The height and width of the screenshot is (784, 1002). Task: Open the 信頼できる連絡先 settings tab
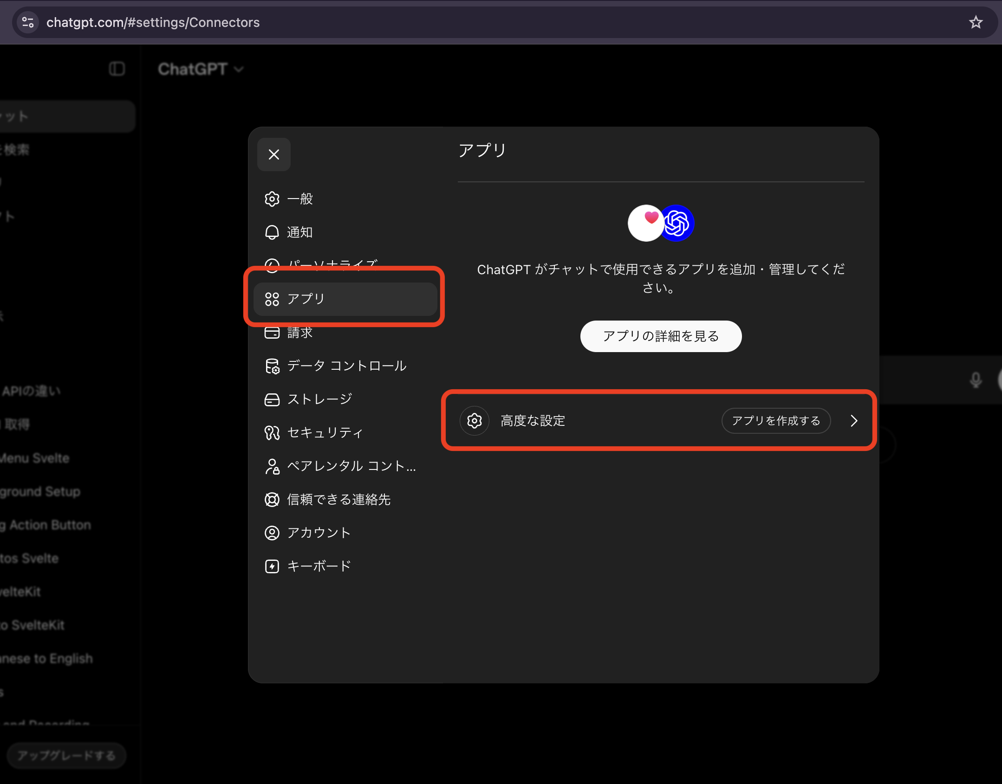(345, 500)
